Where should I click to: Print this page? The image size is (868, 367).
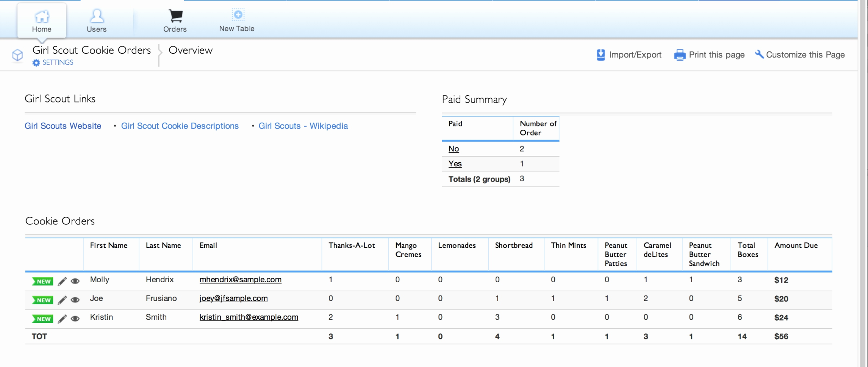click(709, 55)
